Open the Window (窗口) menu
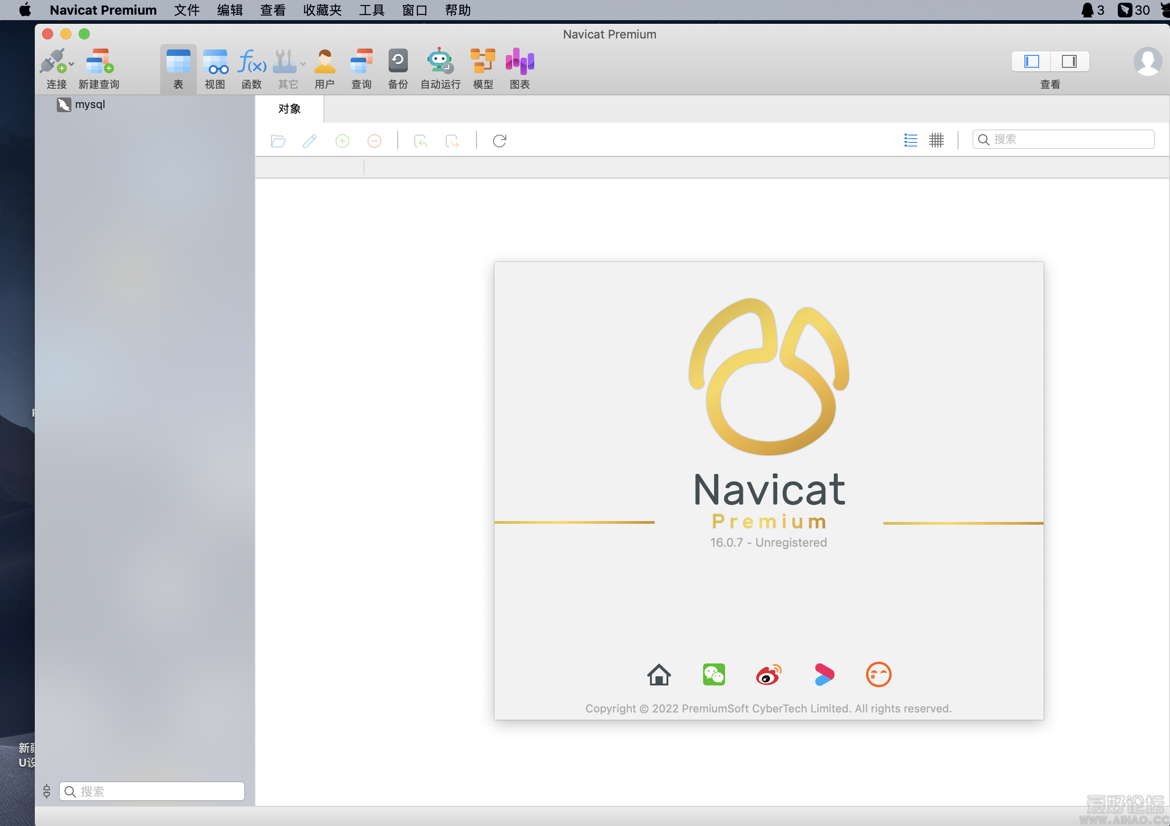This screenshot has width=1170, height=826. tap(415, 10)
